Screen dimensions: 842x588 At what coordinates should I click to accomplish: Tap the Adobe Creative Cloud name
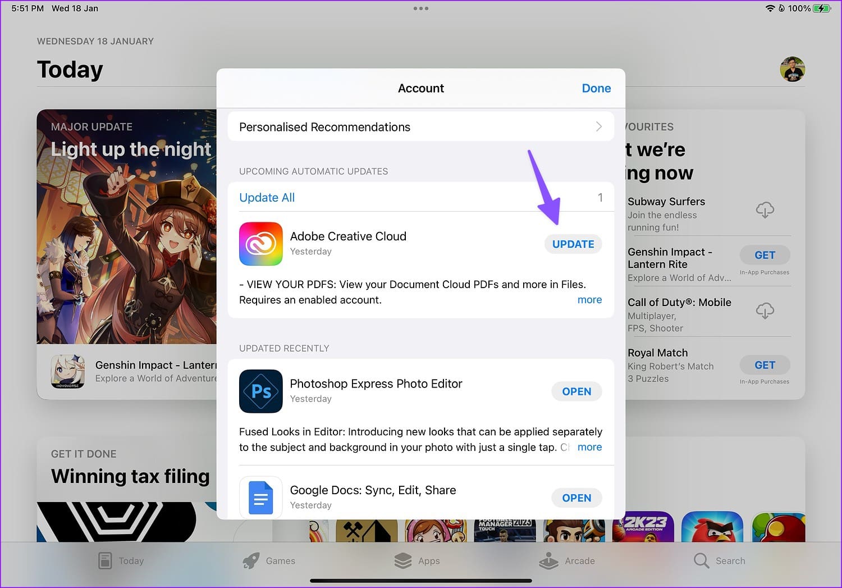click(x=348, y=236)
